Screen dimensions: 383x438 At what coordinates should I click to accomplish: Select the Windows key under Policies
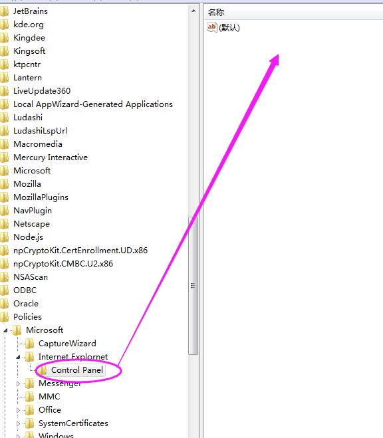tap(56, 435)
